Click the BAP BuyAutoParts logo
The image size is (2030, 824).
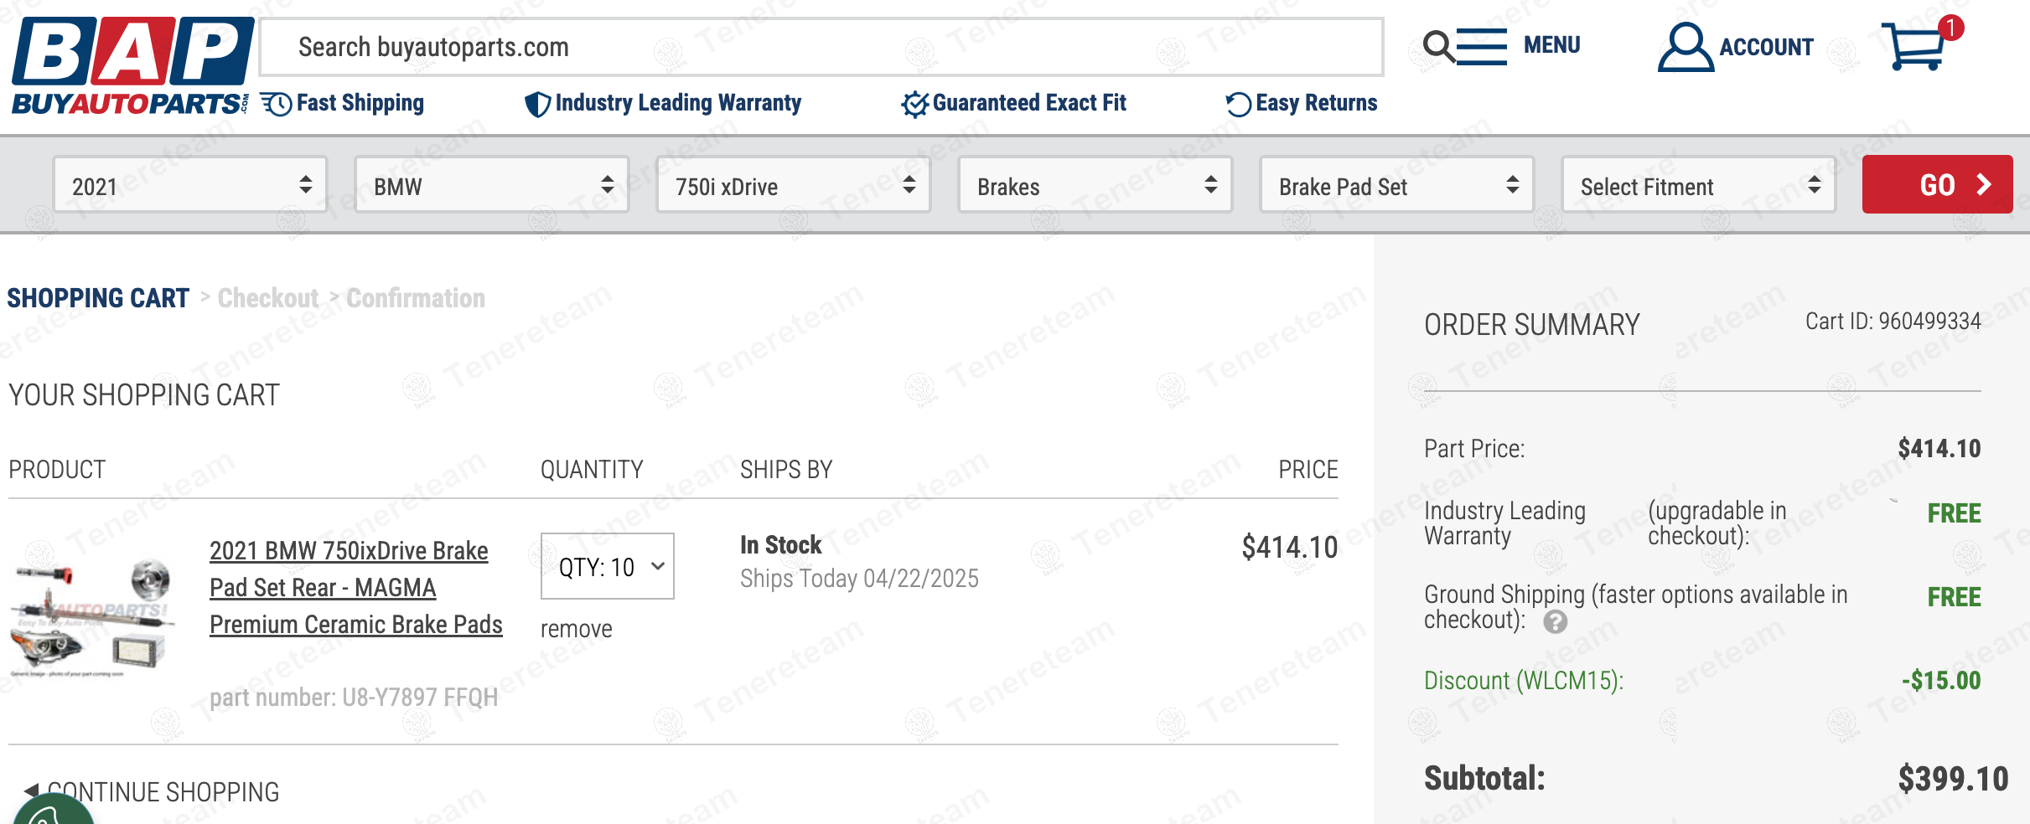(132, 65)
